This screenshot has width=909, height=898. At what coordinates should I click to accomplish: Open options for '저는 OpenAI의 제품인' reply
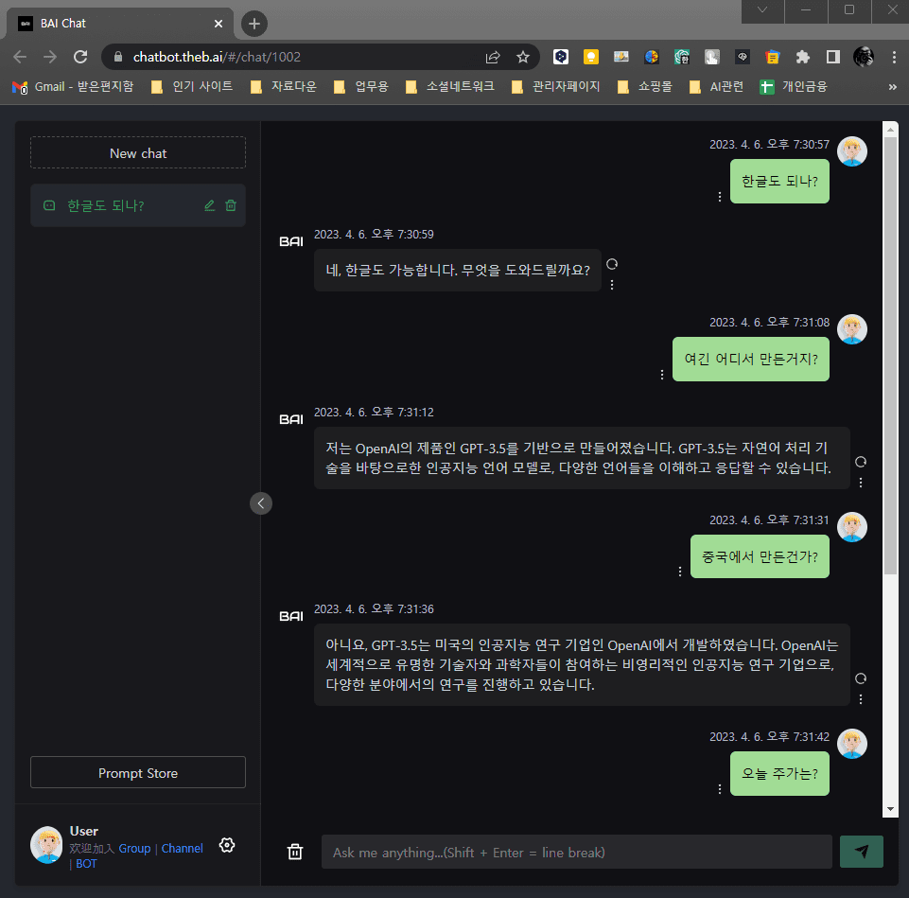coord(861,483)
